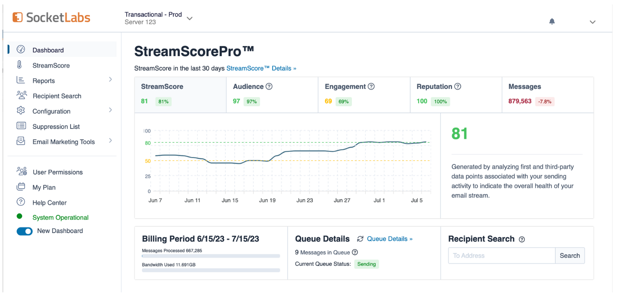Click the Recipient Search help icon
This screenshot has height=294, width=617.
(521, 239)
